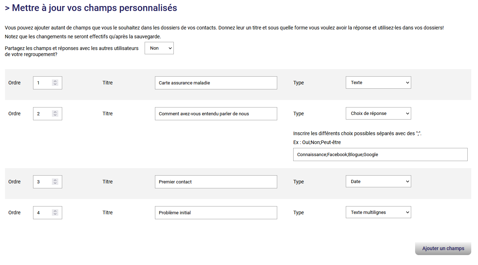Increase the order value for Premier contact
478x265 pixels.
point(55,180)
